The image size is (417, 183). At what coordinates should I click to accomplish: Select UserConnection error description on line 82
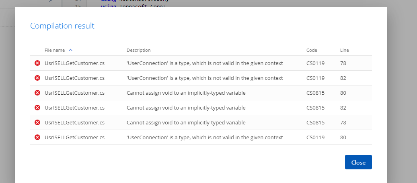205,78
